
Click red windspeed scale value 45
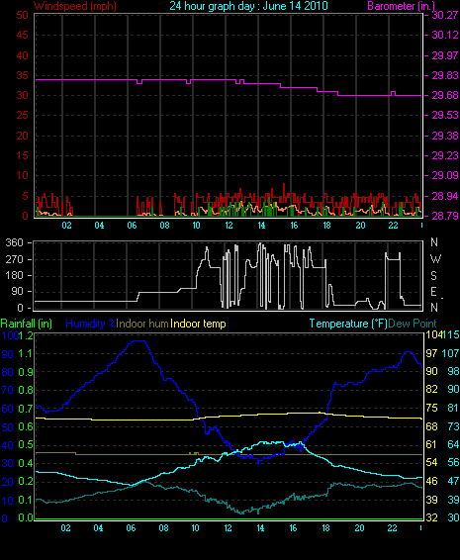[22, 35]
